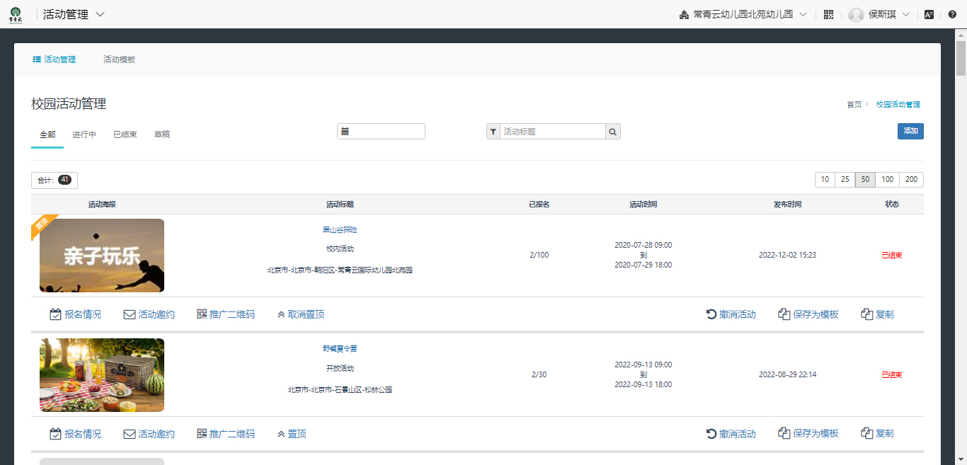Open the 黑山谷探险 activity title link
Screen dimensions: 967x465
[x=340, y=230]
